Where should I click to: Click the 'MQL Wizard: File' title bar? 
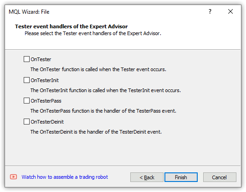point(29,12)
